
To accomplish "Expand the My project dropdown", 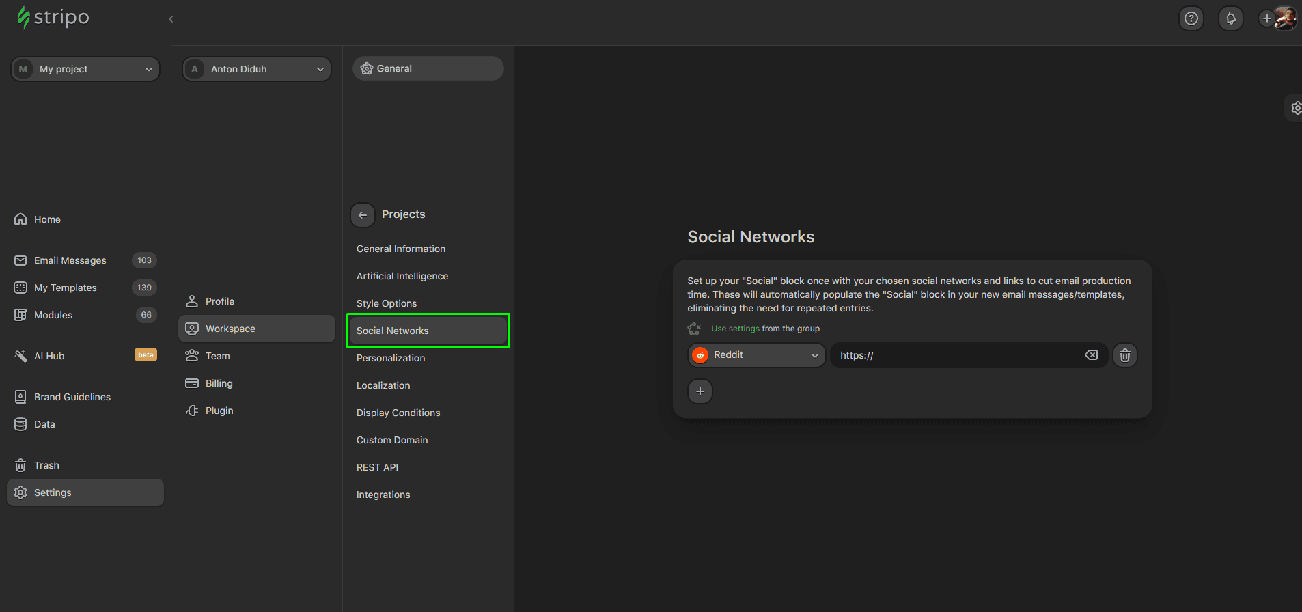I will coord(85,69).
